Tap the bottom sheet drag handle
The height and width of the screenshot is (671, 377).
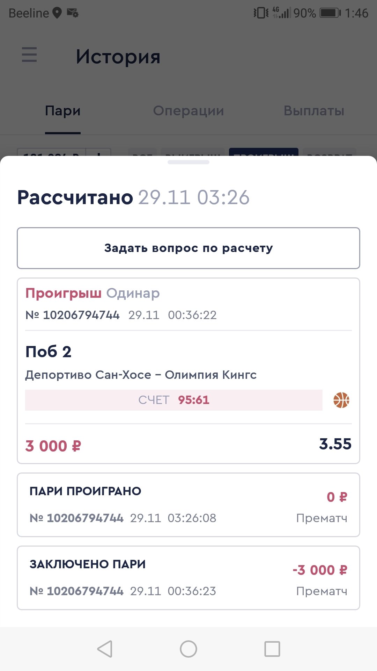(188, 162)
